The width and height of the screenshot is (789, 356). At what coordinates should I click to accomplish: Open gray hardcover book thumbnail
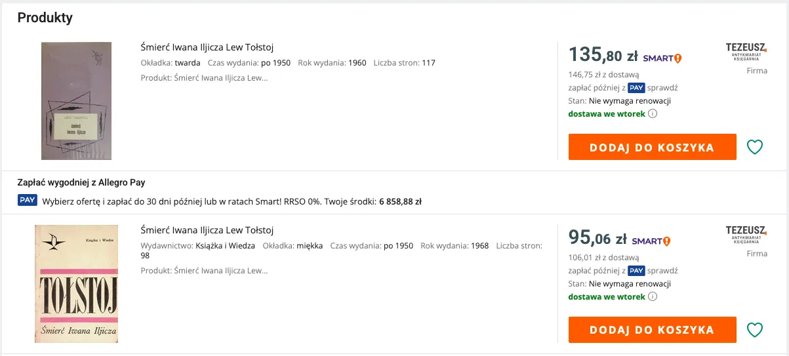(76, 101)
